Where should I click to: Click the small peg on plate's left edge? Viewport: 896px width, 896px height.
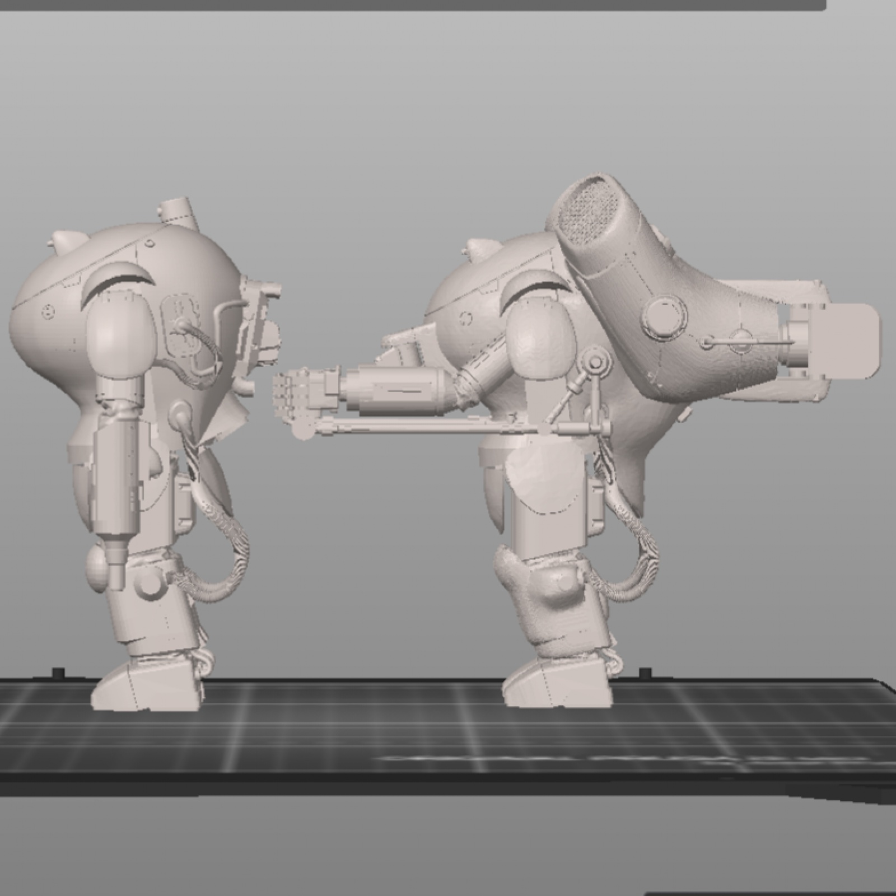click(x=56, y=672)
